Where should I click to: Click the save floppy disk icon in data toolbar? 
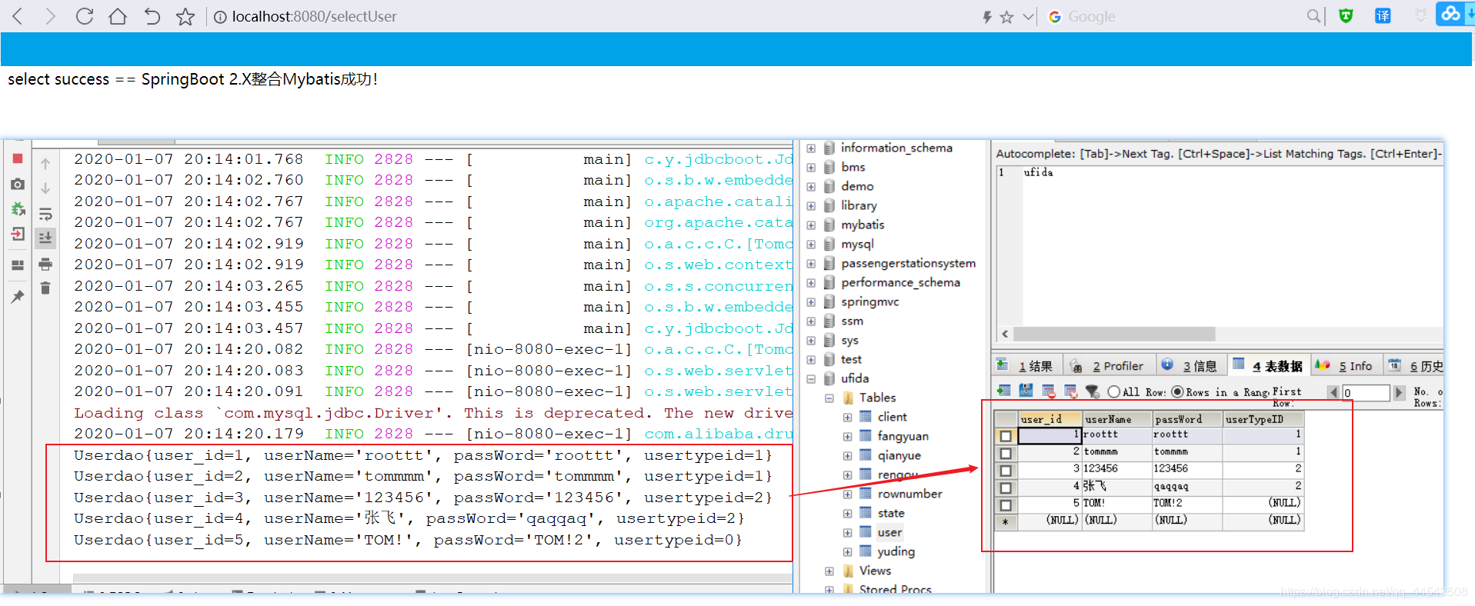click(x=1026, y=391)
